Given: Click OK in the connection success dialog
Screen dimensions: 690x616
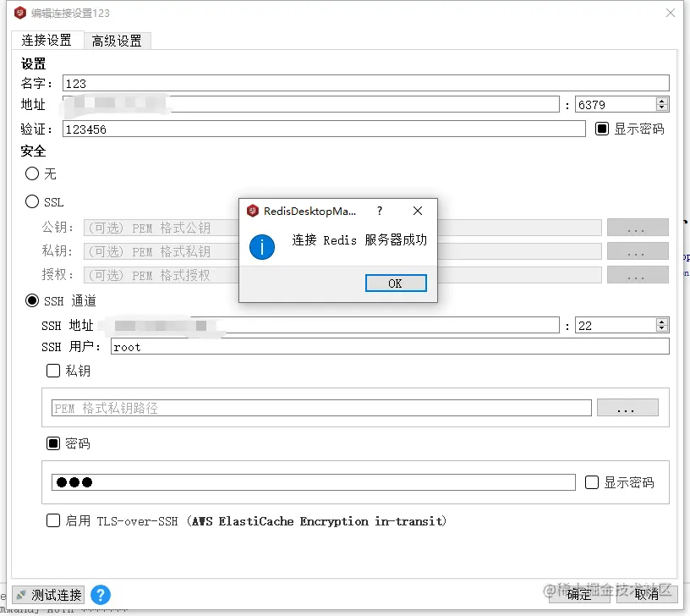Looking at the screenshot, I should coord(396,284).
